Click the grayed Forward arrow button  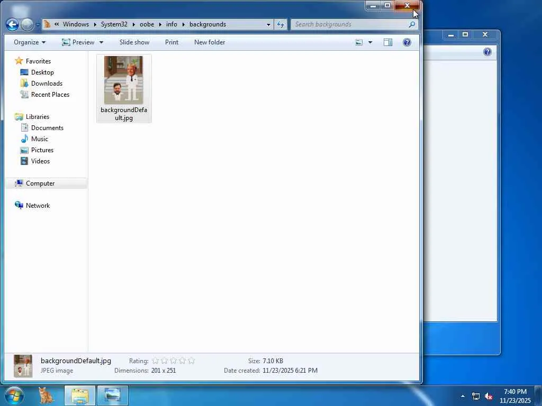point(27,24)
